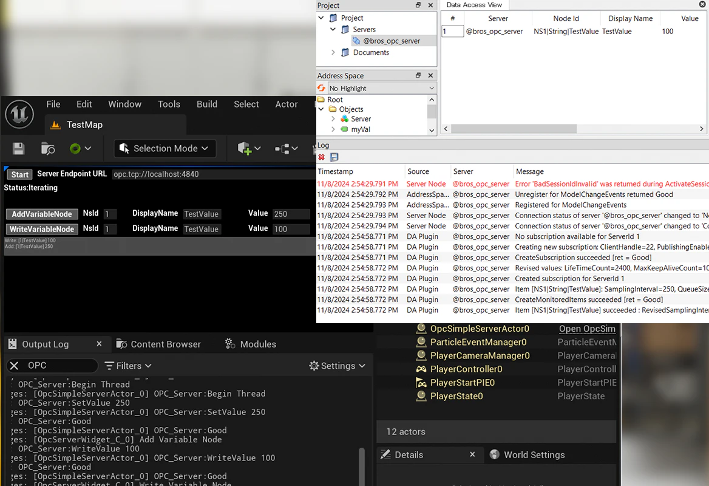Click the AddVariableNode button
This screenshot has width=709, height=486.
click(x=42, y=214)
